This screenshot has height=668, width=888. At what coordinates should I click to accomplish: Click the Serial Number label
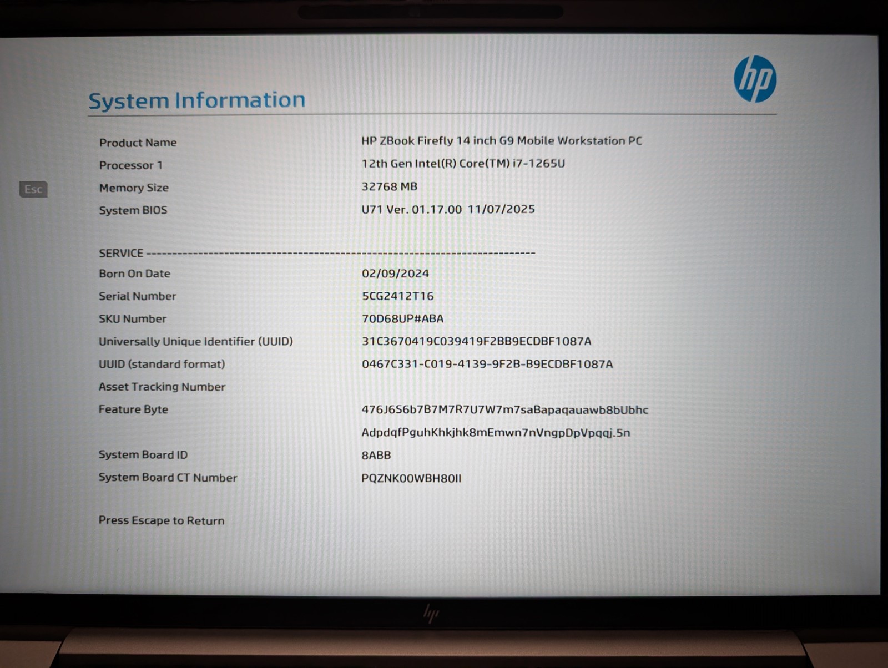point(137,296)
